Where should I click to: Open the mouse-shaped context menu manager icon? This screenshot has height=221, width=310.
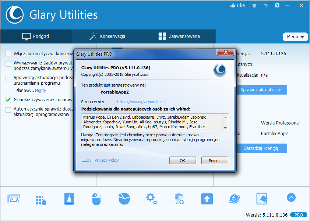tap(96, 199)
